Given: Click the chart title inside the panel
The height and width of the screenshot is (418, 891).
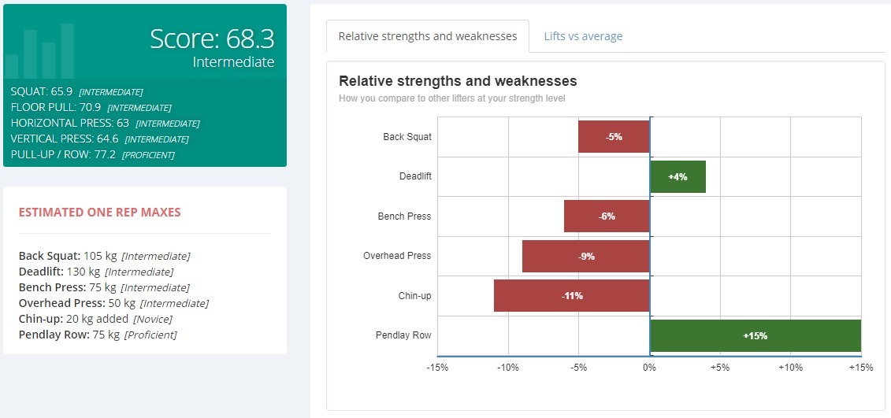Looking at the screenshot, I should point(458,81).
